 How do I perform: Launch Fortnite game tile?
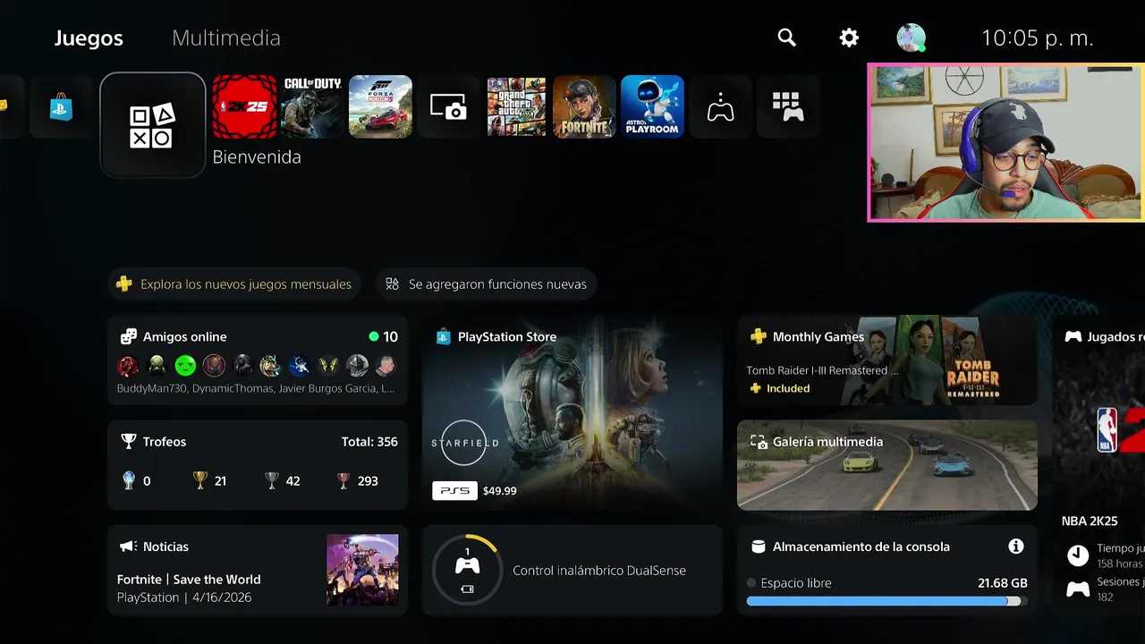click(x=584, y=106)
